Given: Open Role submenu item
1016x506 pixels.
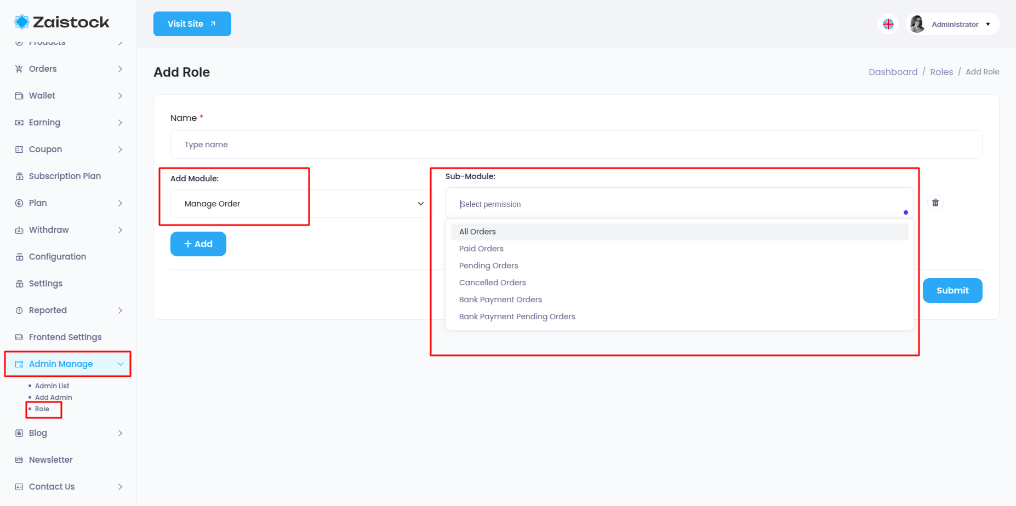Looking at the screenshot, I should [x=42, y=409].
